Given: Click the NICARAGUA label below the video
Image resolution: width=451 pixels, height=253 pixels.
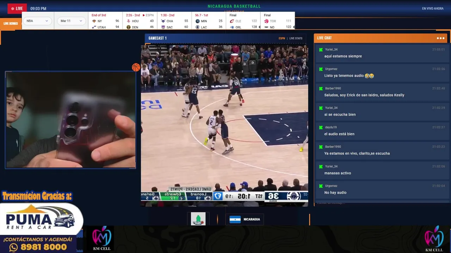Looking at the screenshot, I should point(252,219).
